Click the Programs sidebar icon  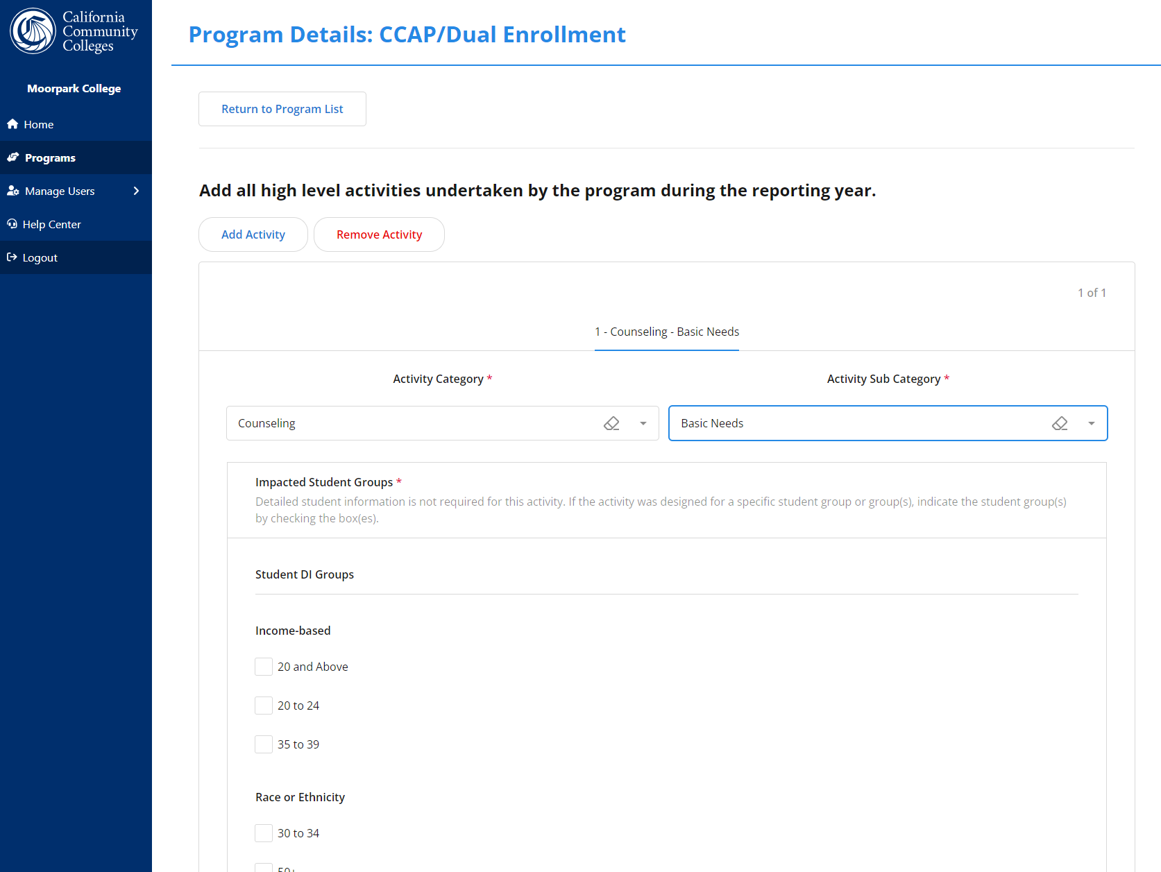13,157
